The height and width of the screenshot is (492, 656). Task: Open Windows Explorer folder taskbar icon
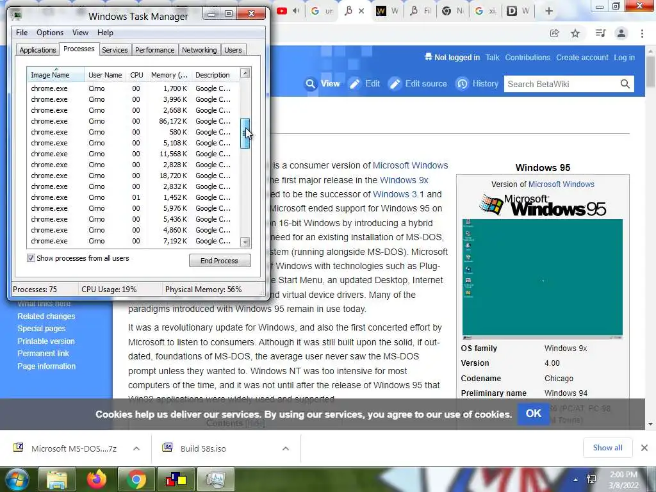click(x=57, y=479)
